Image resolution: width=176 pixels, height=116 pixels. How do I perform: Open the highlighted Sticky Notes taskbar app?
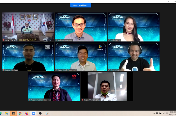click(13, 113)
